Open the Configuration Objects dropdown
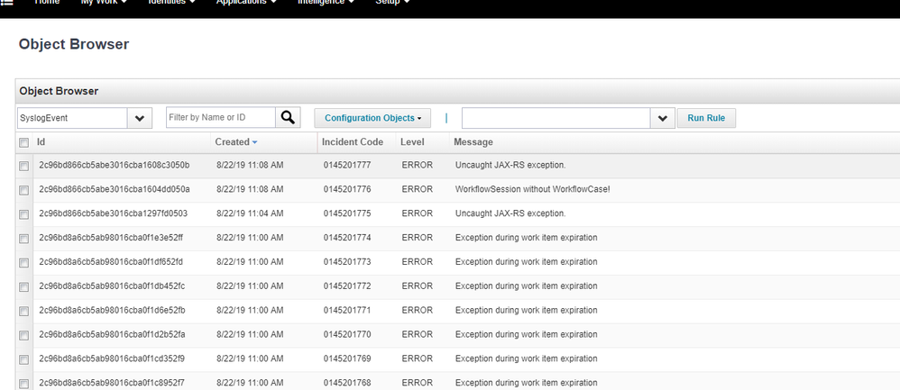This screenshot has height=390, width=900. (372, 118)
